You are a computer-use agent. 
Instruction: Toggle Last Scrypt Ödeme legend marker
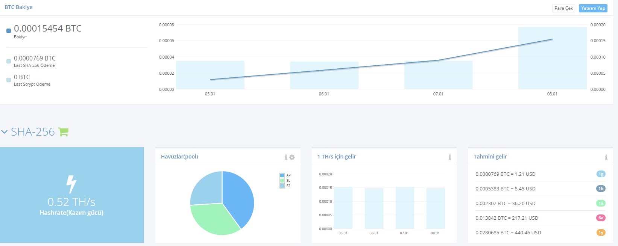coord(9,80)
